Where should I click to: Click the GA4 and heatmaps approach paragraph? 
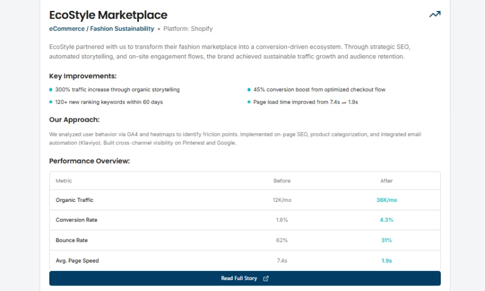pyautogui.click(x=235, y=139)
